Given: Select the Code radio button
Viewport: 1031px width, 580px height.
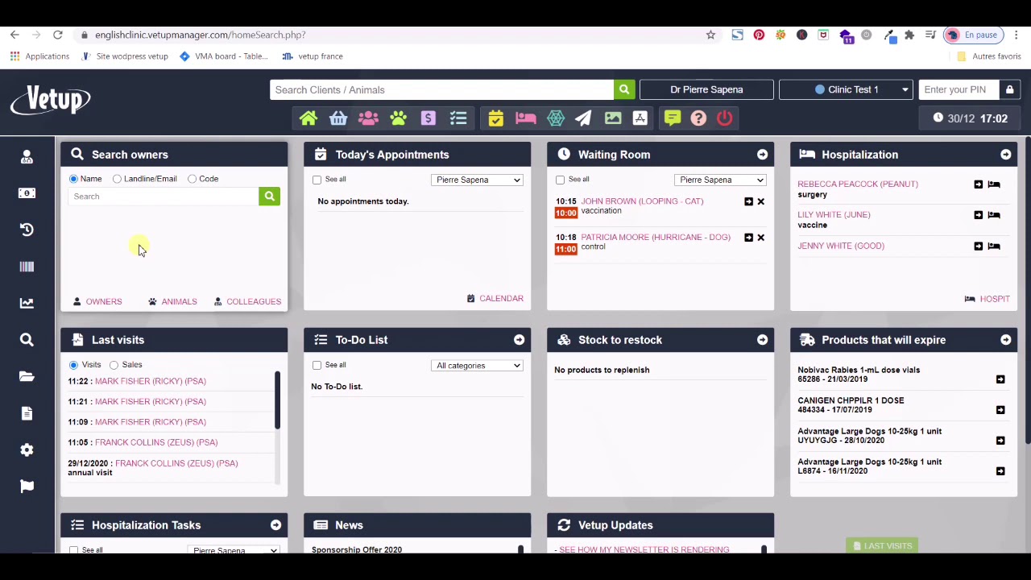Looking at the screenshot, I should pos(192,179).
